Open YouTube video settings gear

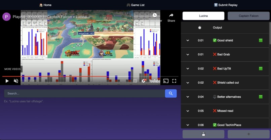(144, 81)
